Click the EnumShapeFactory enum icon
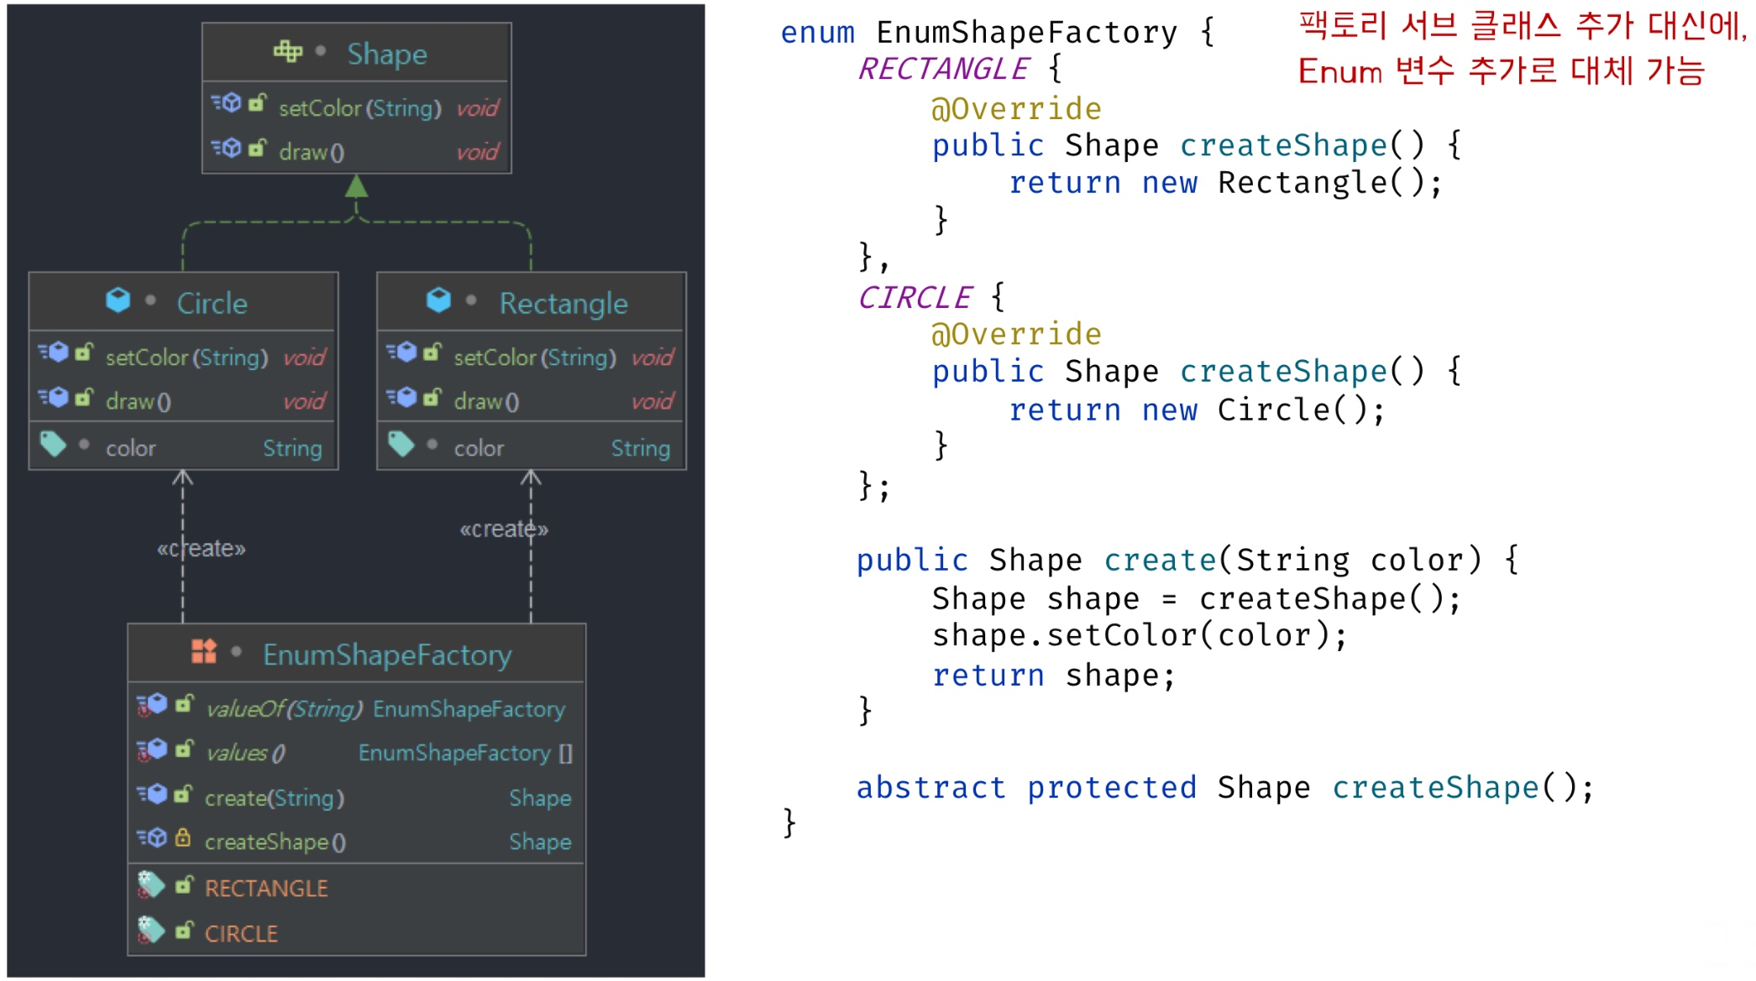1756x981 pixels. point(203,651)
